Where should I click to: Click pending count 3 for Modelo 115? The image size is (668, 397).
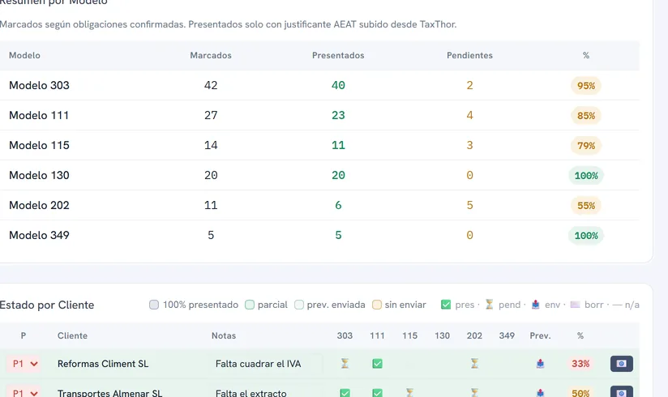point(469,145)
